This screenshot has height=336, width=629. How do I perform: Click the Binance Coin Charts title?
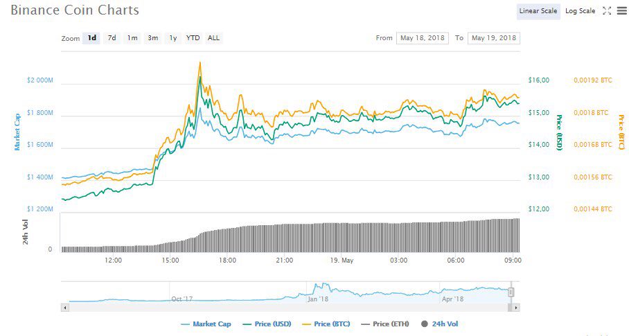(75, 10)
